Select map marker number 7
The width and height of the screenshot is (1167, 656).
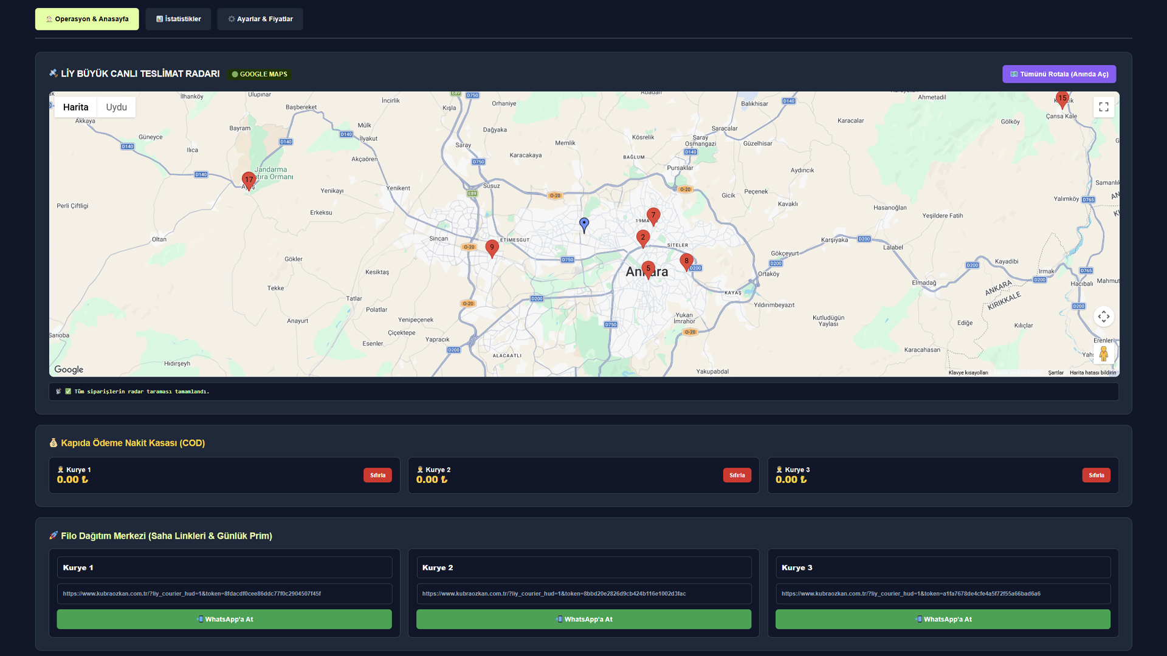653,216
